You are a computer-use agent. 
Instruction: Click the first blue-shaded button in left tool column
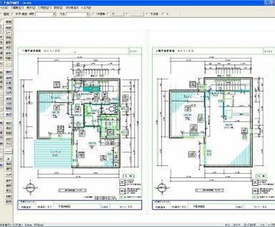coord(8,72)
